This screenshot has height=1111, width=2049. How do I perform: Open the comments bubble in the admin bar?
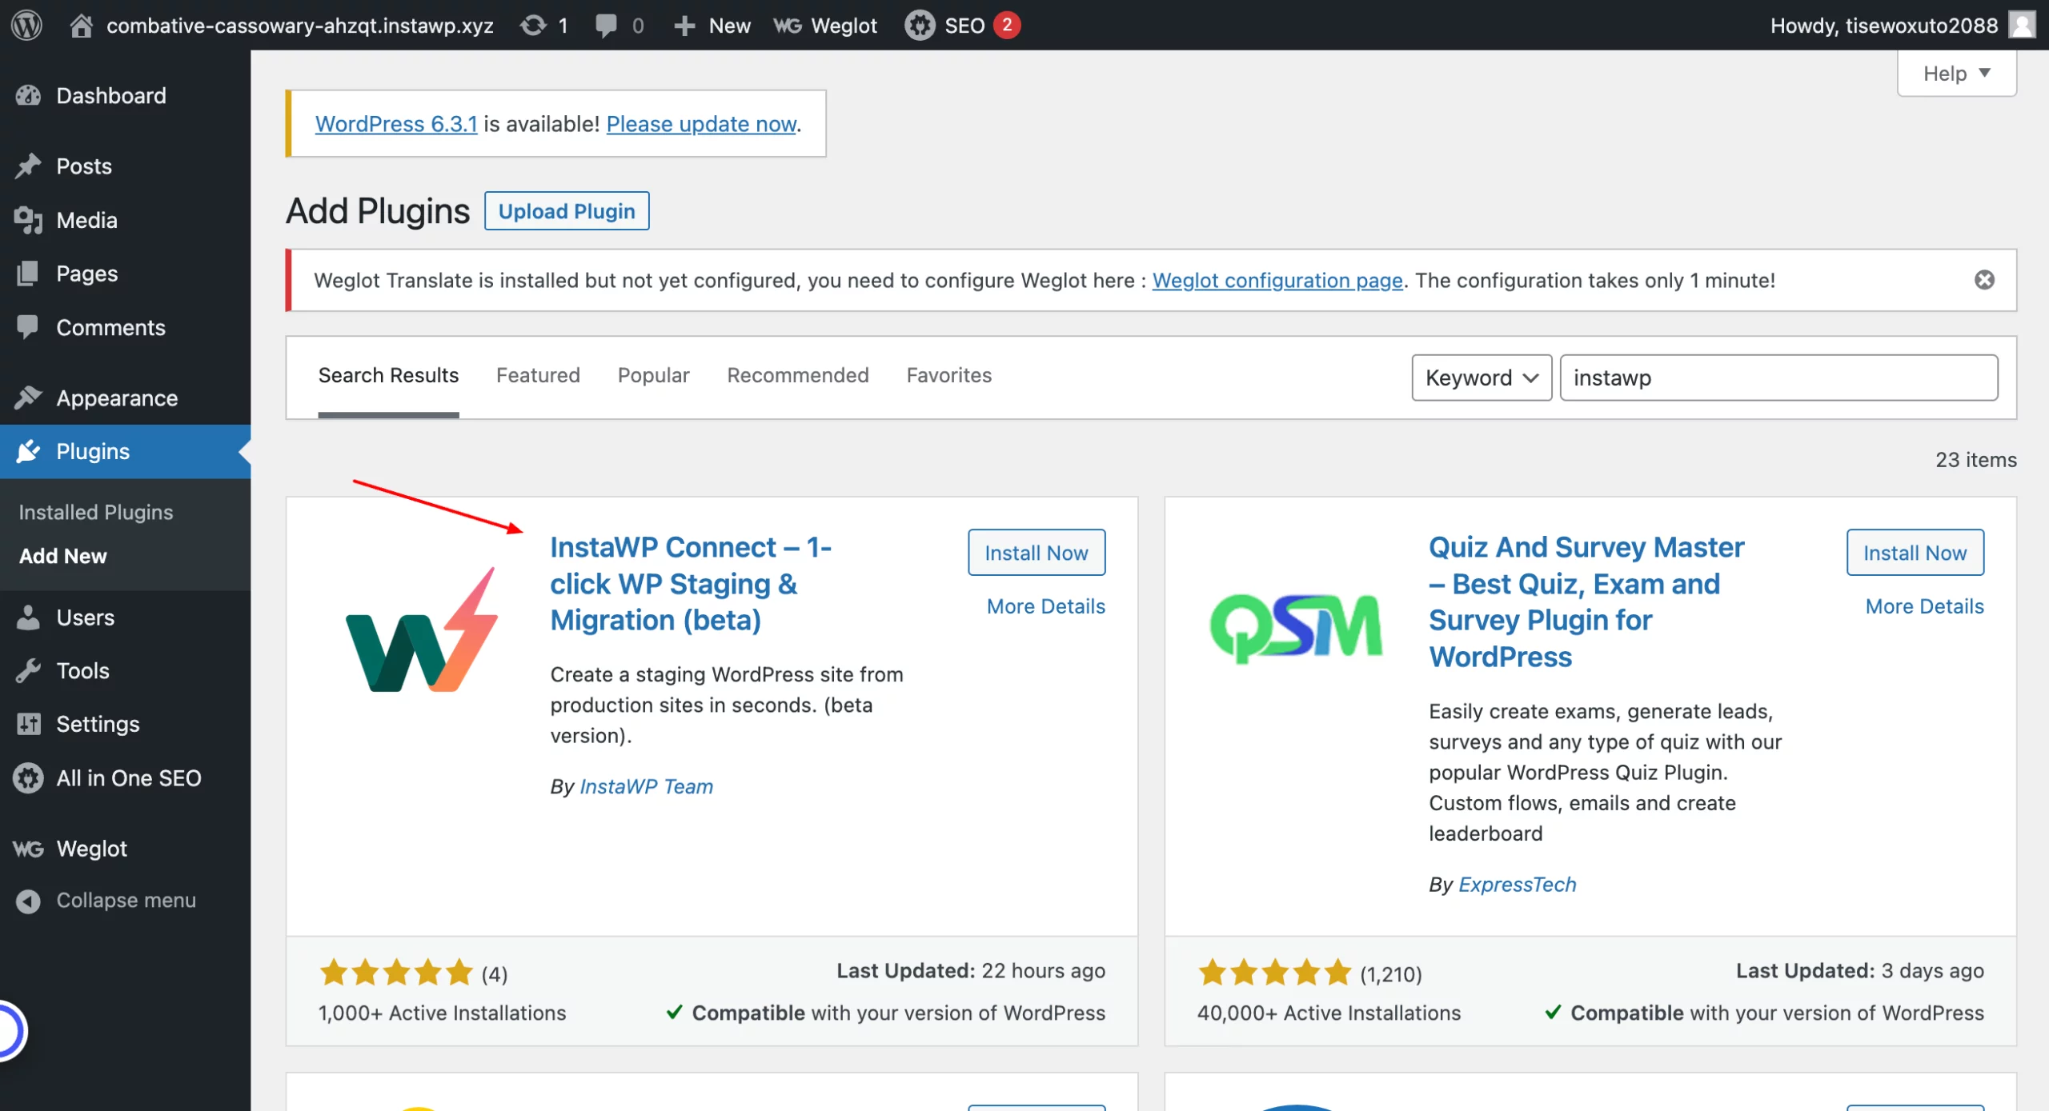[608, 25]
